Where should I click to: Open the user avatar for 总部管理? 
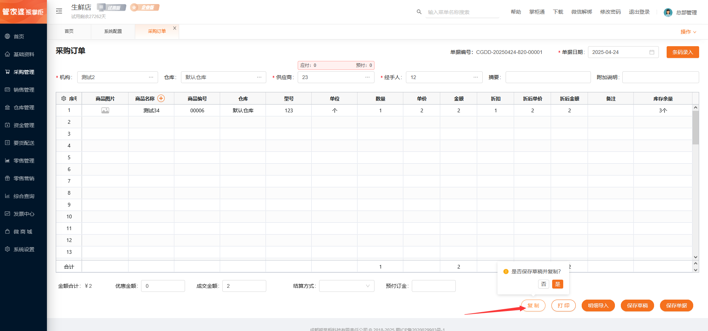tap(668, 12)
